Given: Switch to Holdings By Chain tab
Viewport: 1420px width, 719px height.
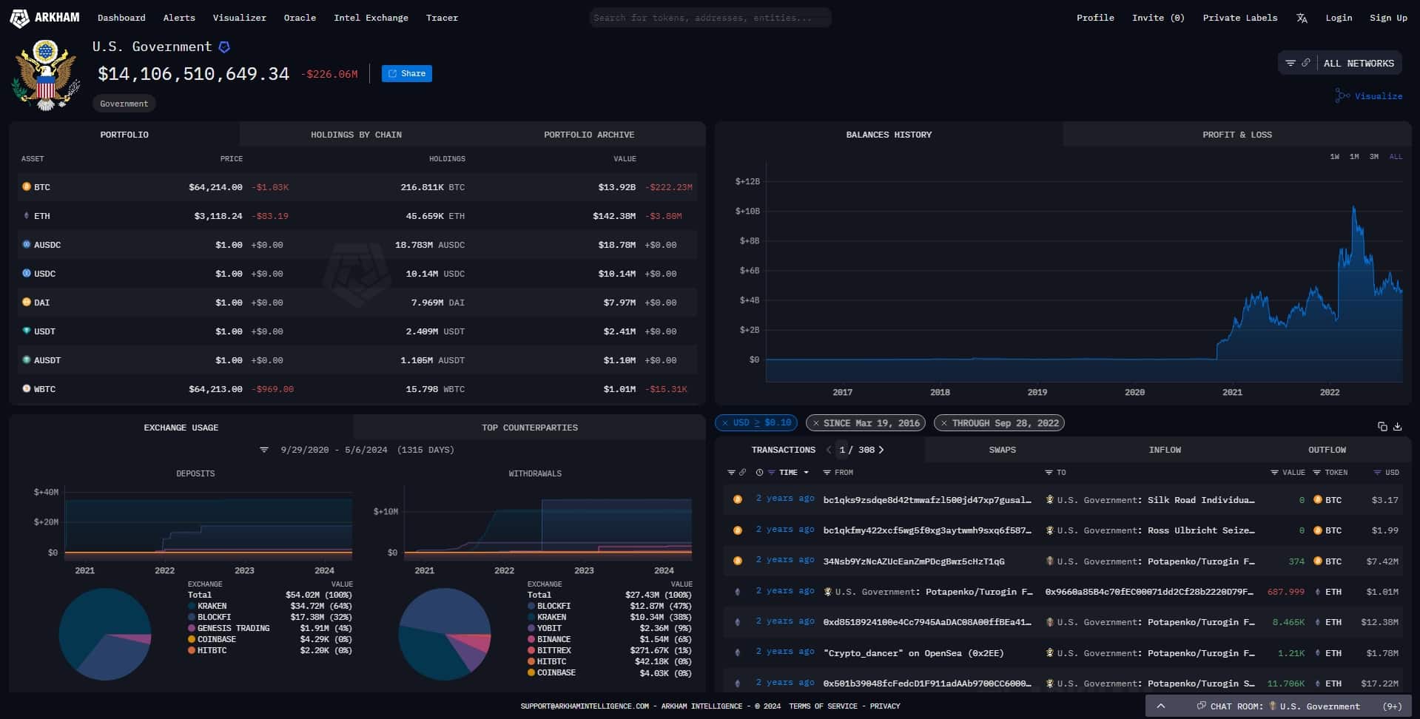Looking at the screenshot, I should point(356,135).
